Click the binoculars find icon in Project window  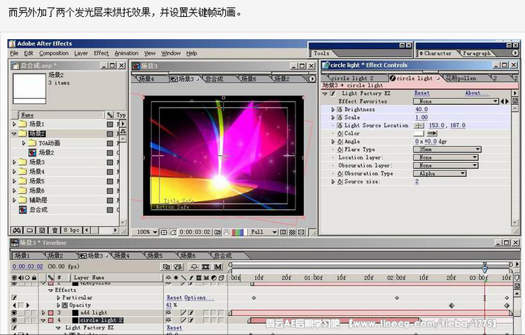[17, 230]
